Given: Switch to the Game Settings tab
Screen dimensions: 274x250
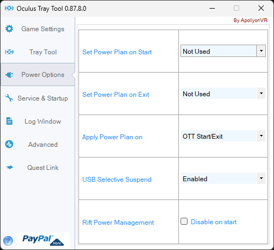Looking at the screenshot, I should click(38, 29).
